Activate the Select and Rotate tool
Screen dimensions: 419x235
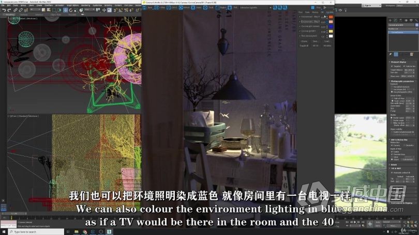click(x=71, y=10)
